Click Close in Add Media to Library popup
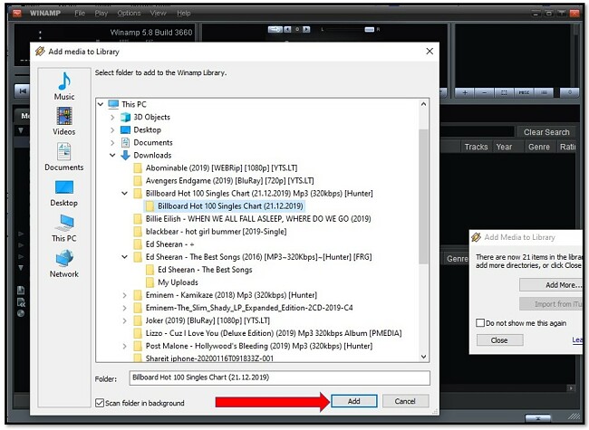The height and width of the screenshot is (430, 589). point(499,340)
